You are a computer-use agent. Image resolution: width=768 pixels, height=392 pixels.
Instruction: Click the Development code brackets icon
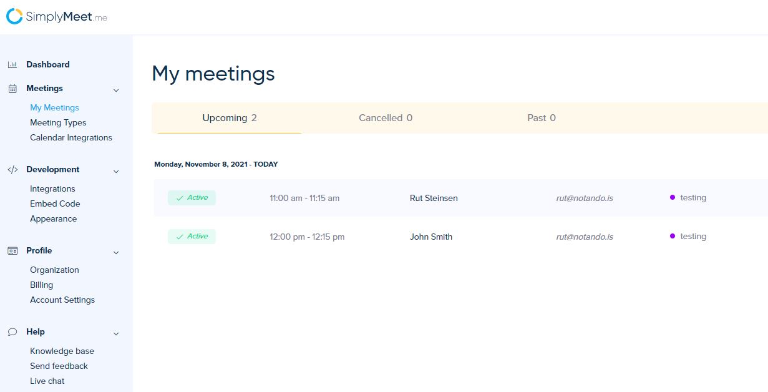pos(12,170)
